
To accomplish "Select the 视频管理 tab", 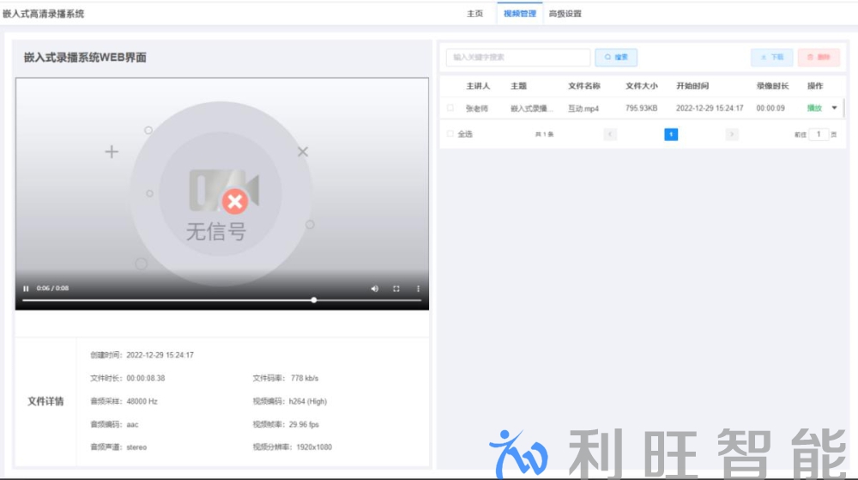I will (520, 14).
